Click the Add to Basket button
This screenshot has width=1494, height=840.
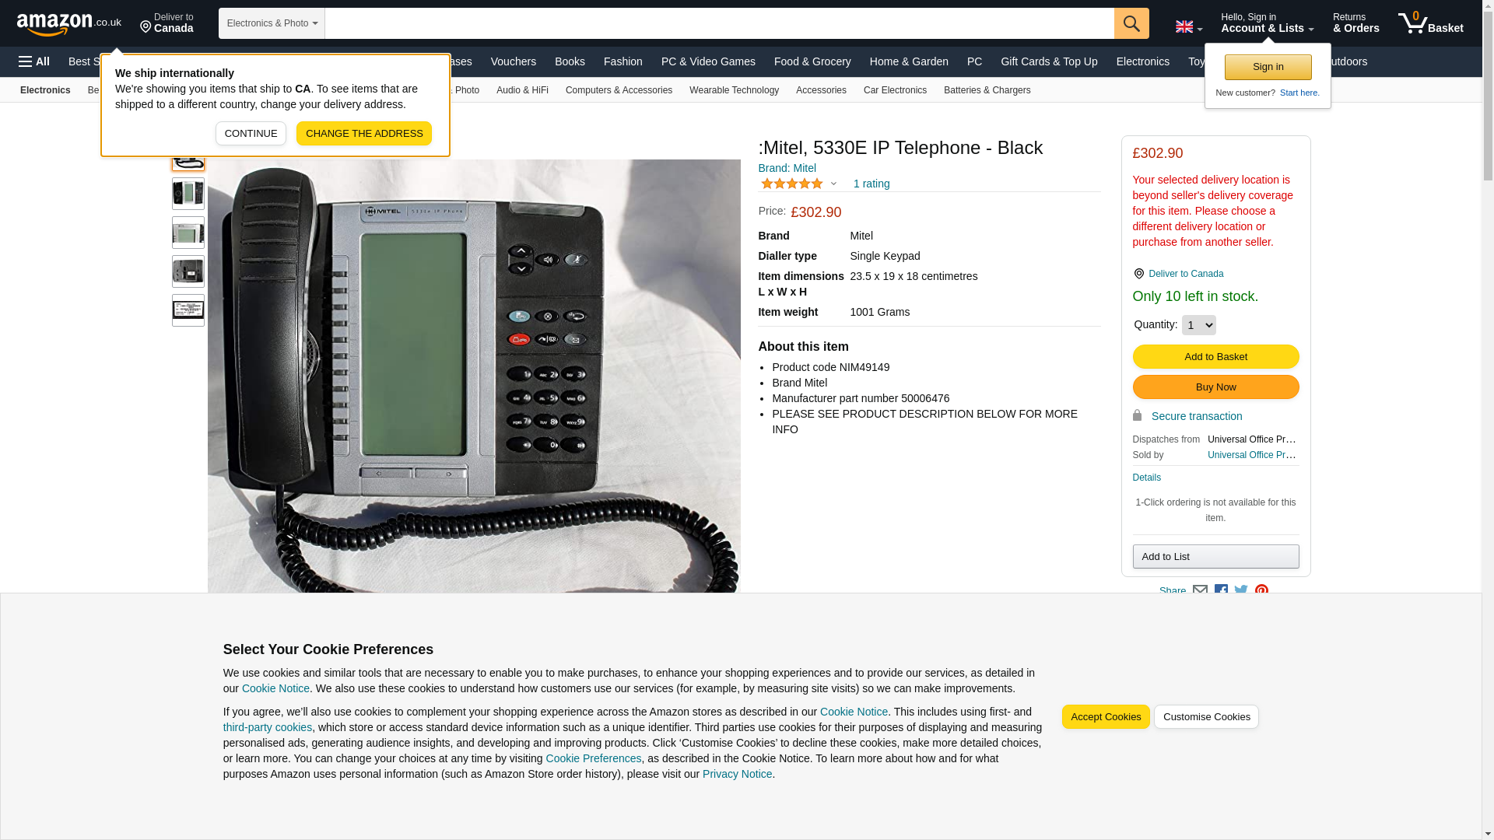click(1215, 356)
